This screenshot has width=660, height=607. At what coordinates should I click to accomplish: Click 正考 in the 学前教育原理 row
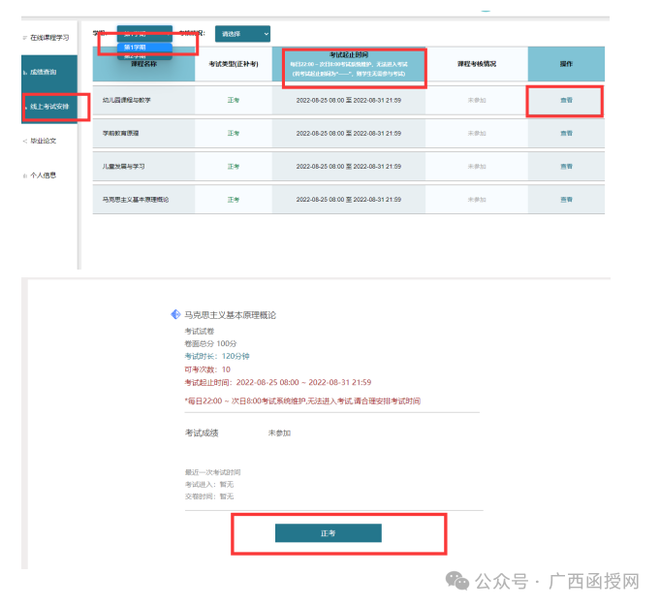tap(234, 133)
